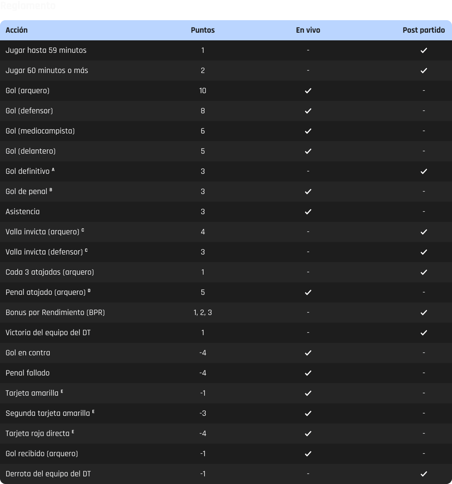Select the 'Gol (mediocampista)' row label
Screen dimensions: 452x484
(40, 131)
